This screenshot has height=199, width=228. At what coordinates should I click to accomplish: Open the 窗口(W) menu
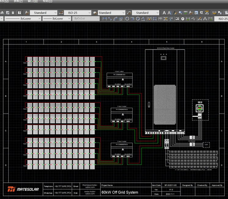(33, 1)
